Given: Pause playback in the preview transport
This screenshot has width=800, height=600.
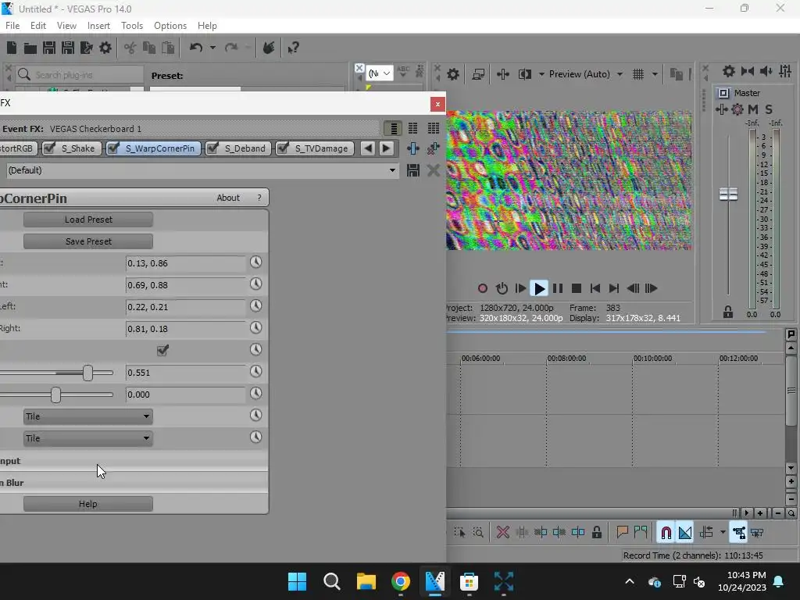Looking at the screenshot, I should point(558,289).
